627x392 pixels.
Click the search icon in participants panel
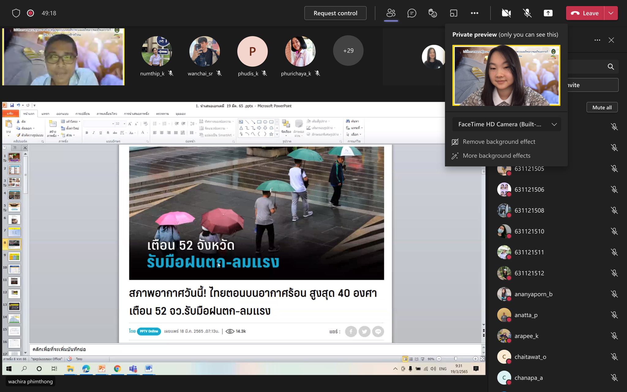coord(610,67)
